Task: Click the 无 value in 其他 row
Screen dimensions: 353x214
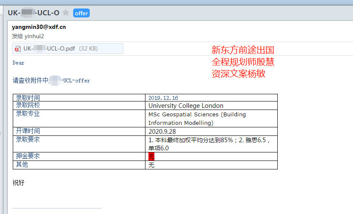Action: (151, 165)
